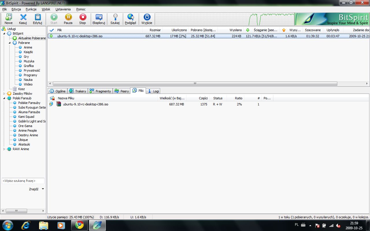Open Google Chrome from taskbar

(x=79, y=225)
